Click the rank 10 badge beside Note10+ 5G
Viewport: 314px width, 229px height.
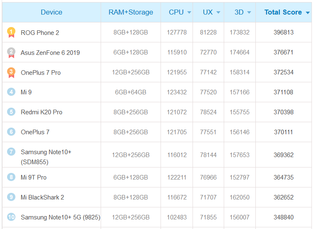[x=11, y=217]
